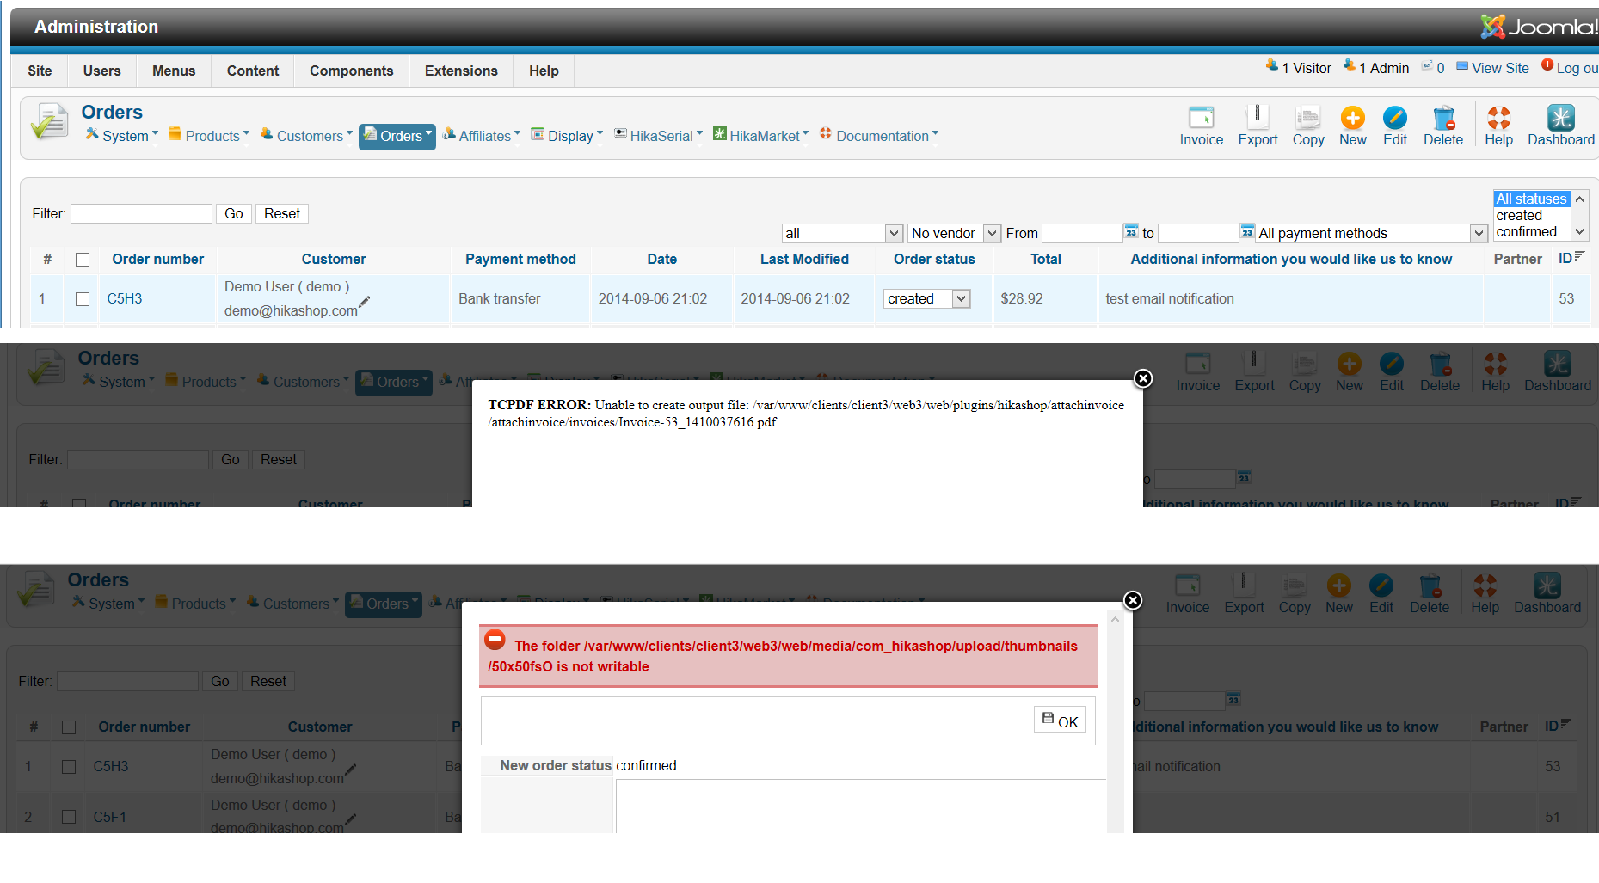Click the orange New icon on the undimmed toolbar
Viewport: 1599px width, 883px height.
click(x=1352, y=118)
